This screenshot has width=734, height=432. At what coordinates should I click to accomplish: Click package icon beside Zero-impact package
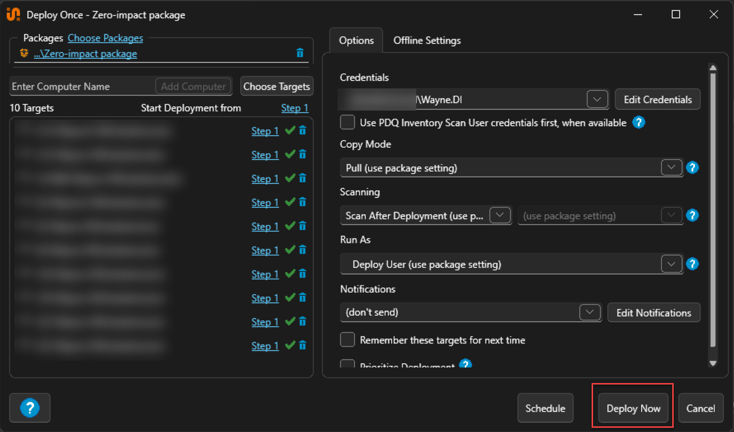pos(24,53)
